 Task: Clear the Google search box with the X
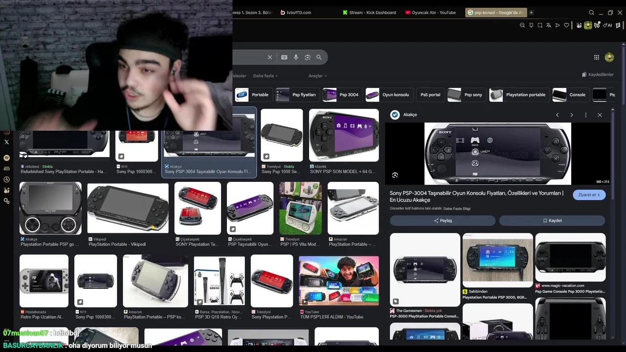pyautogui.click(x=269, y=57)
